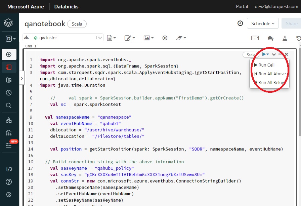Viewport: 301px width, 206px height.
Task: Click the Scala language badge beside title
Action: pos(77,24)
